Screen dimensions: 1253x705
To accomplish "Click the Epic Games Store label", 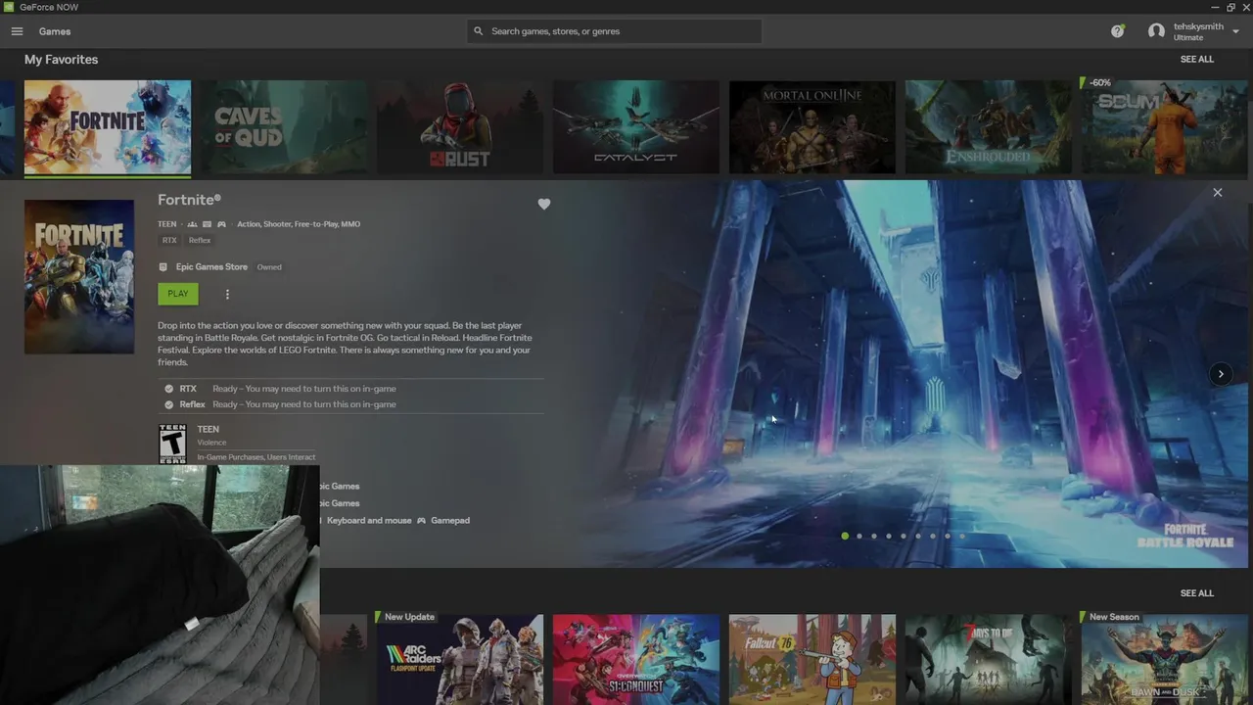I will pyautogui.click(x=211, y=266).
